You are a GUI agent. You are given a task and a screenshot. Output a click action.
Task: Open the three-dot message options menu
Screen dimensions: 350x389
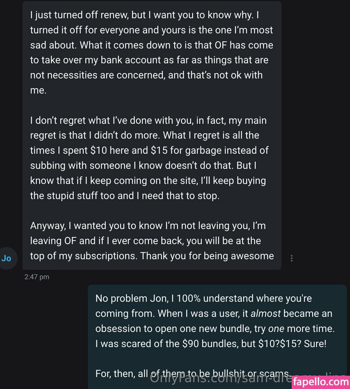[292, 258]
